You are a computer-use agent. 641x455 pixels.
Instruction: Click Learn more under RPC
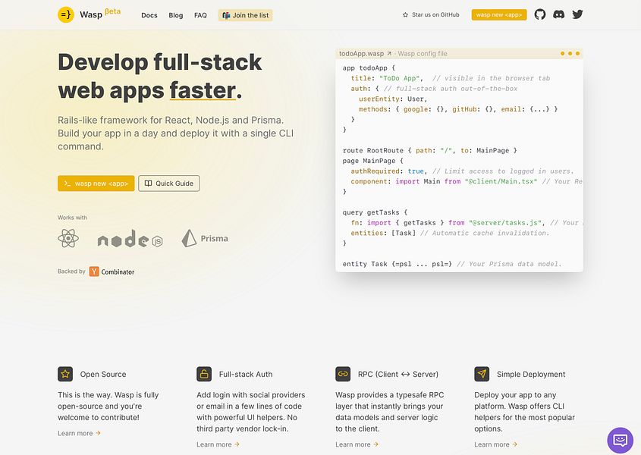pyautogui.click(x=357, y=444)
